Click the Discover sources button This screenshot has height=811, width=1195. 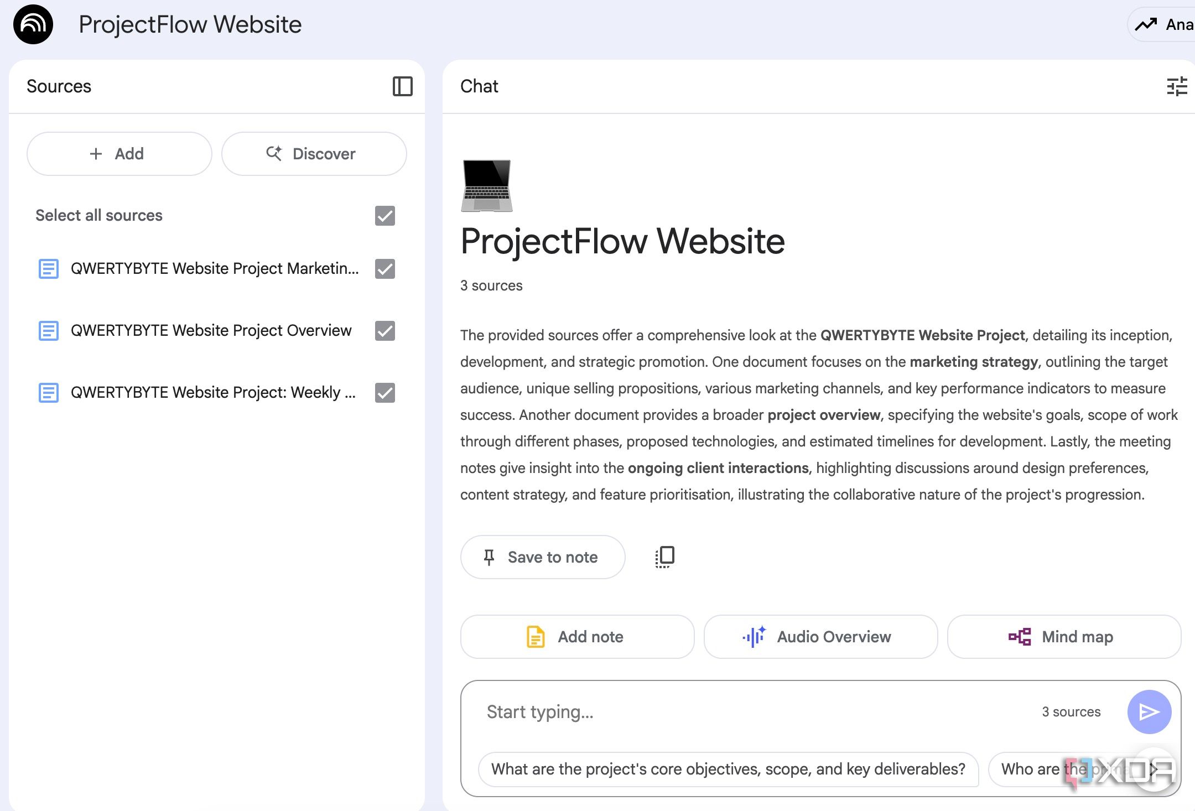pyautogui.click(x=314, y=154)
